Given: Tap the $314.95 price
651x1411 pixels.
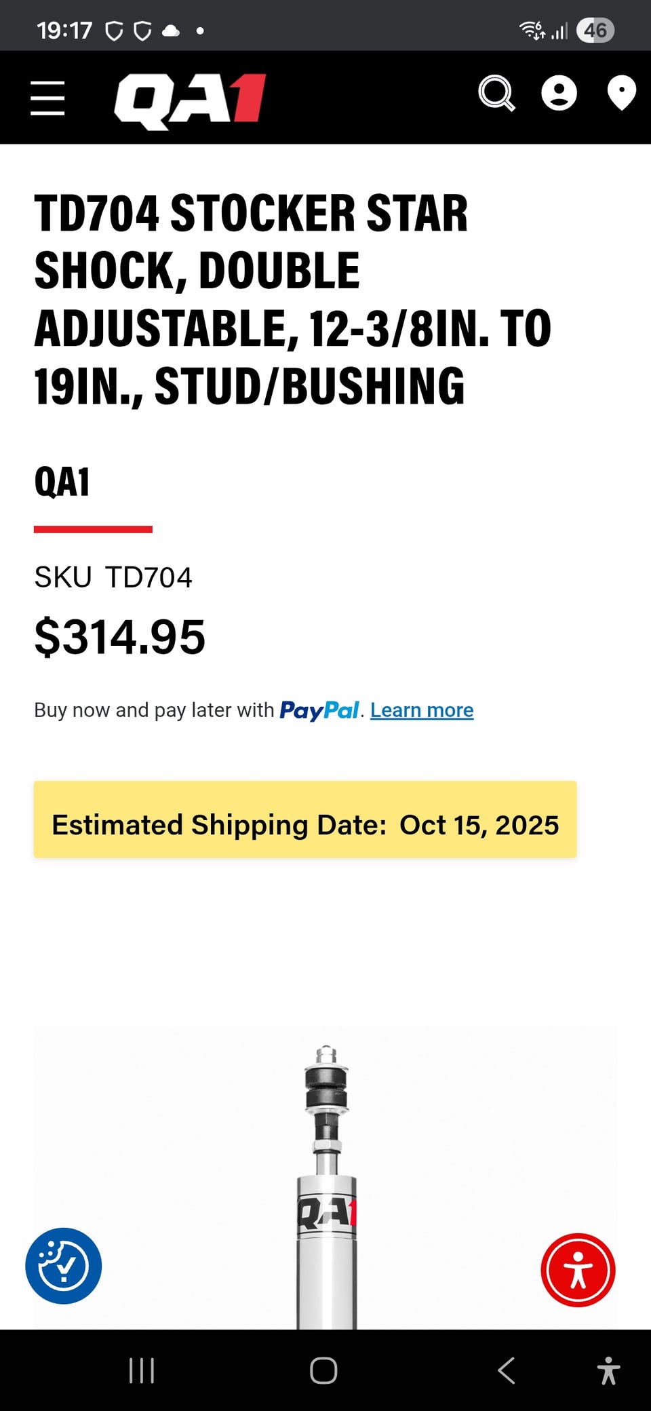Looking at the screenshot, I should [x=120, y=637].
